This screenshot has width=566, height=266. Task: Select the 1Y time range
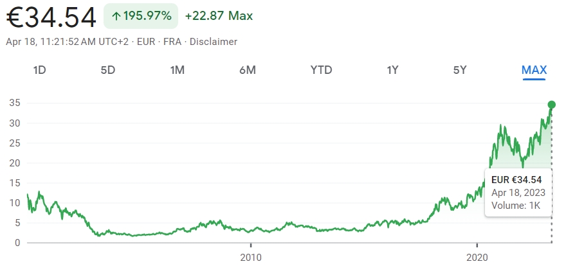pyautogui.click(x=392, y=70)
